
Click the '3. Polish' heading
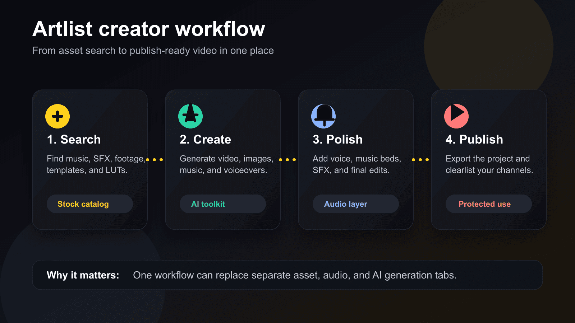pos(338,139)
